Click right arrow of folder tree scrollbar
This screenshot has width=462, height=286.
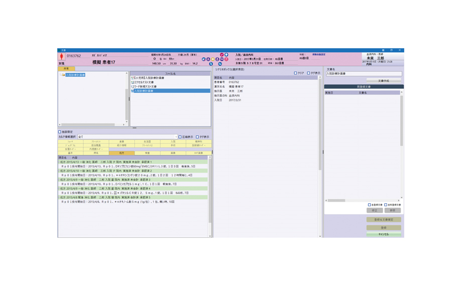(x=124, y=124)
